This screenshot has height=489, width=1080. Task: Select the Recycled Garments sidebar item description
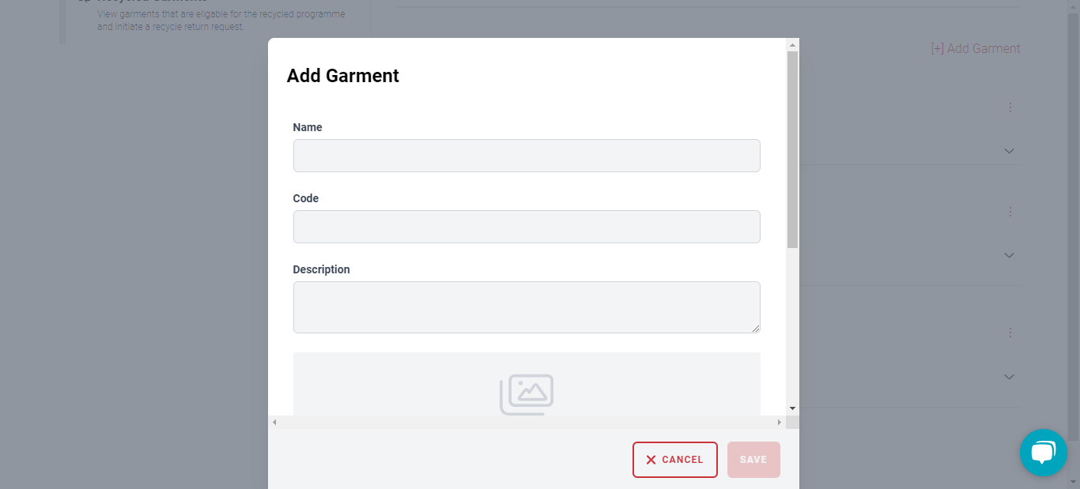tap(221, 21)
